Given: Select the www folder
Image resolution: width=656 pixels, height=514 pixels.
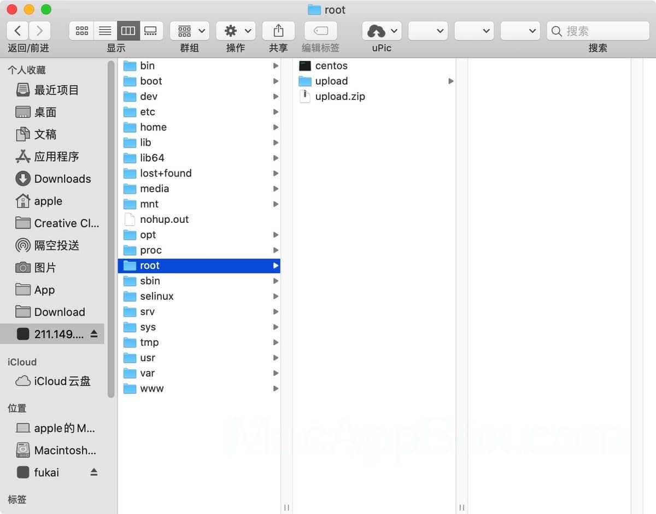Looking at the screenshot, I should (x=199, y=388).
